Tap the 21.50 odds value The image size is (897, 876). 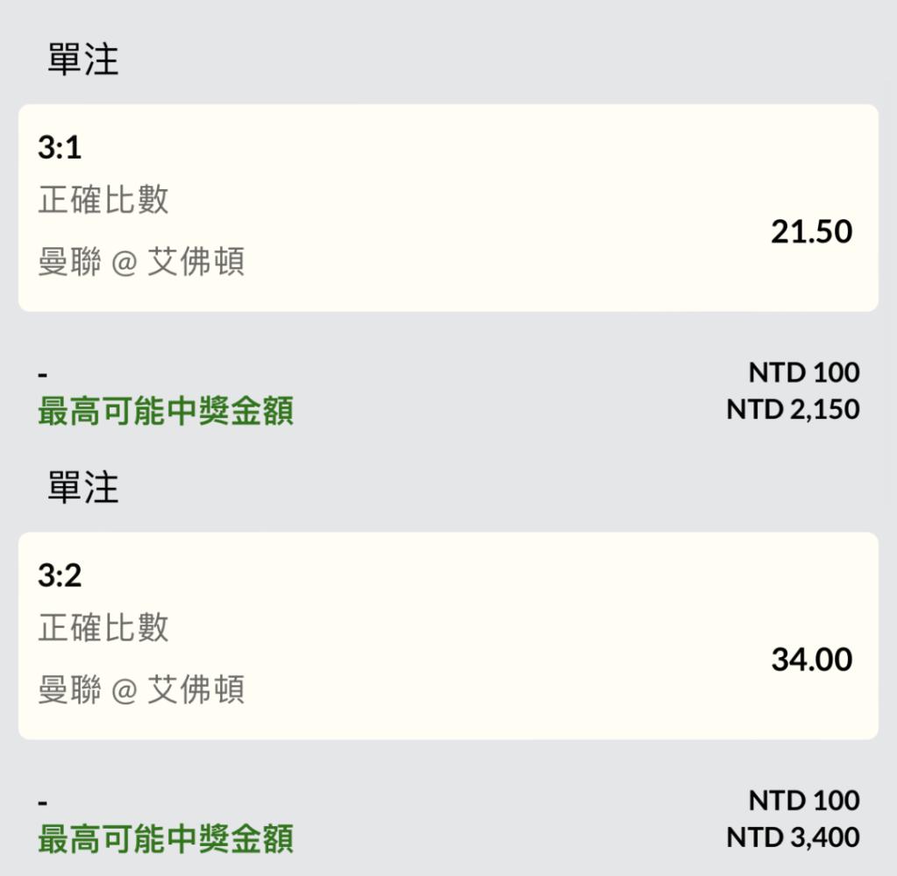(x=811, y=231)
